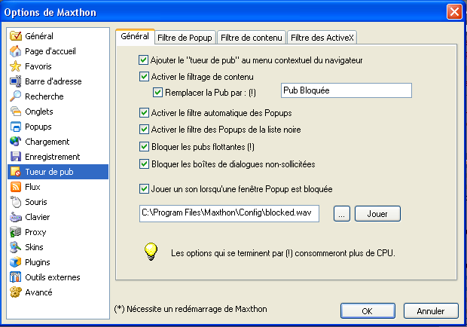Open the Plugins cube icon
Image resolution: width=467 pixels, height=327 pixels.
click(x=16, y=262)
